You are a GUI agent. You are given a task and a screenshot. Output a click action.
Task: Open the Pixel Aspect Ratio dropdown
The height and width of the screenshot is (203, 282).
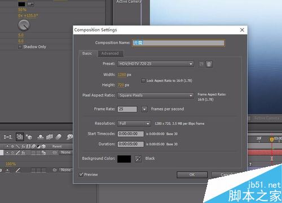click(x=156, y=95)
